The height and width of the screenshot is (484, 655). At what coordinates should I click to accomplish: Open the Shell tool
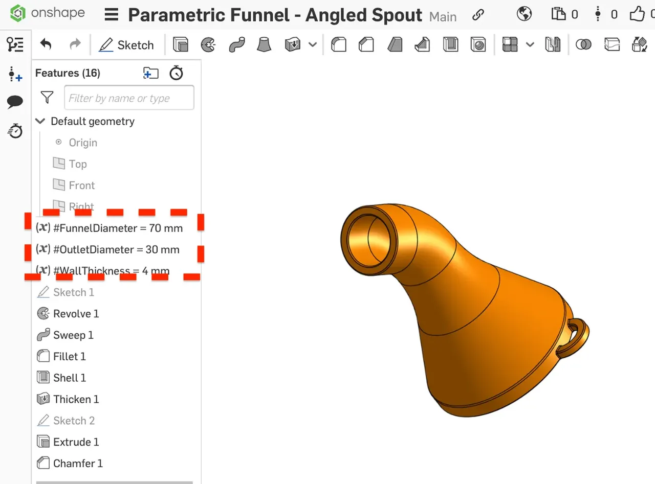(450, 44)
